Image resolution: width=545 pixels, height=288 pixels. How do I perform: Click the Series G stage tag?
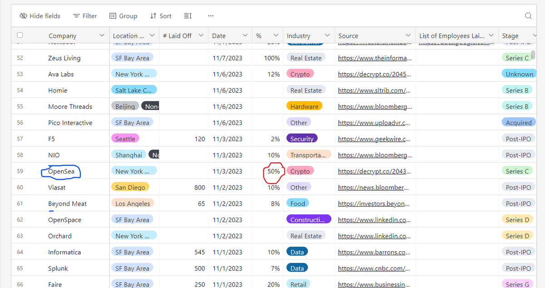pos(517,284)
